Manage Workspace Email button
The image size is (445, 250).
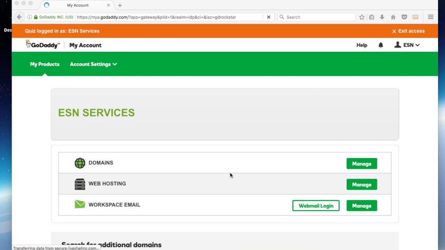point(362,206)
